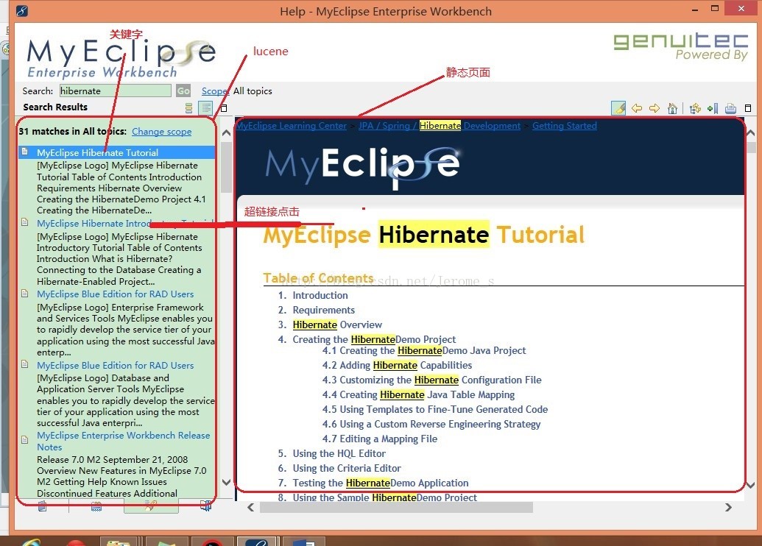
Task: Open Using the Criteria Editor entry
Action: [x=347, y=468]
